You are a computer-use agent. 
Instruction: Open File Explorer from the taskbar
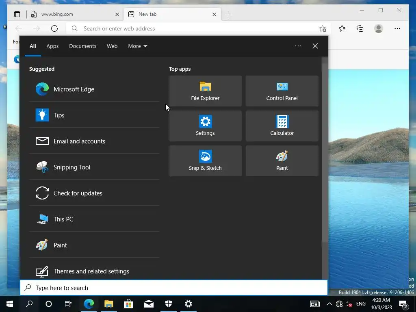109,304
